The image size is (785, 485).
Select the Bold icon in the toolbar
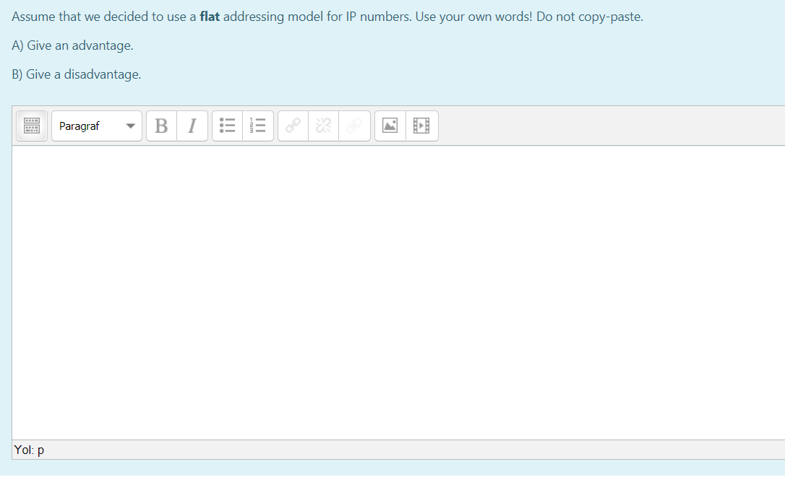click(x=160, y=126)
